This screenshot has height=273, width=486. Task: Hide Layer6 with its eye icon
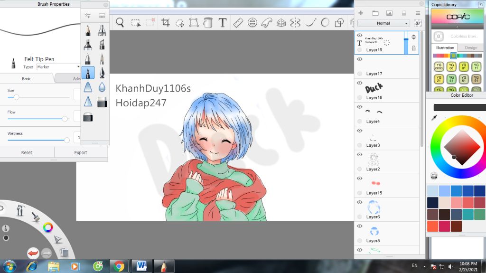[x=360, y=202]
